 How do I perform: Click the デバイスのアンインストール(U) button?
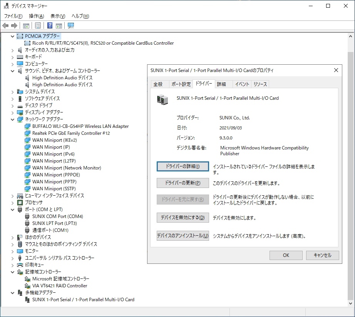coord(183,236)
